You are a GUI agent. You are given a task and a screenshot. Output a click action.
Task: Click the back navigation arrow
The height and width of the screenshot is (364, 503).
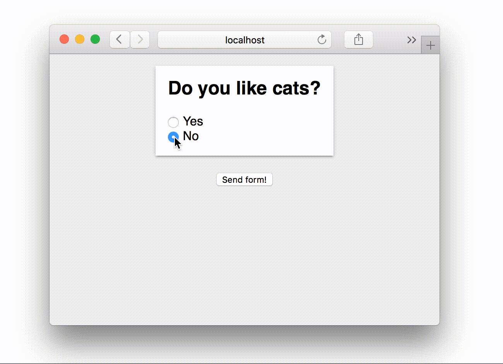(x=119, y=39)
